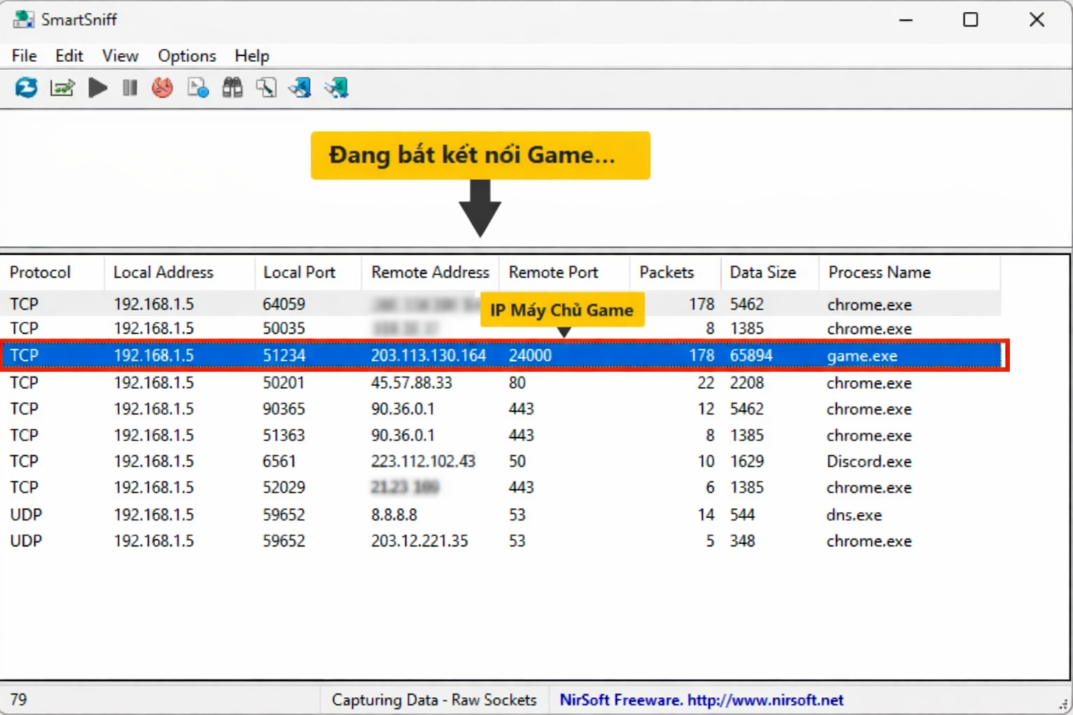Start capture with the Play icon
This screenshot has height=715, width=1073.
click(98, 87)
